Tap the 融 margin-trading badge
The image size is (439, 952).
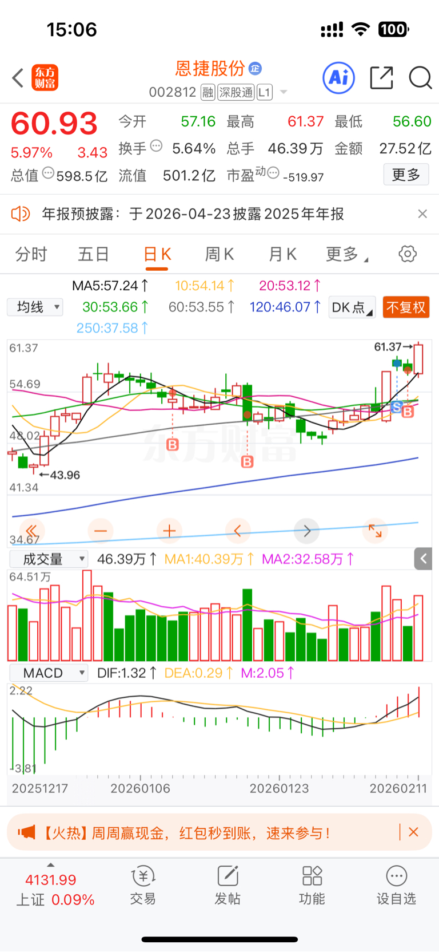tap(207, 92)
